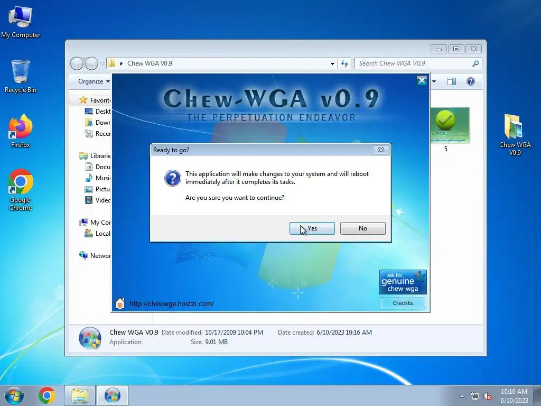Open the view options dropdown arrow
541x406 pixels.
(x=434, y=81)
